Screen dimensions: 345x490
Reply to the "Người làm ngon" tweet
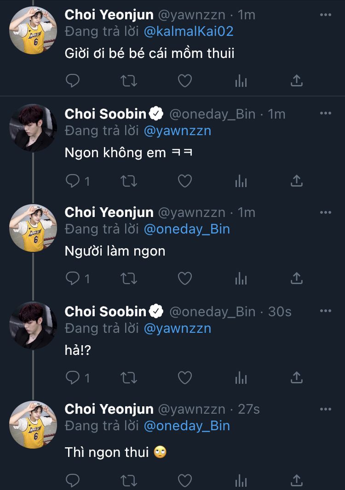[73, 278]
